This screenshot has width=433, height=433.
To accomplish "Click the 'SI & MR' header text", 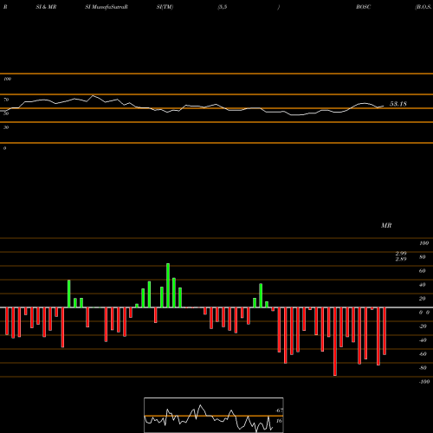I will [x=46, y=7].
